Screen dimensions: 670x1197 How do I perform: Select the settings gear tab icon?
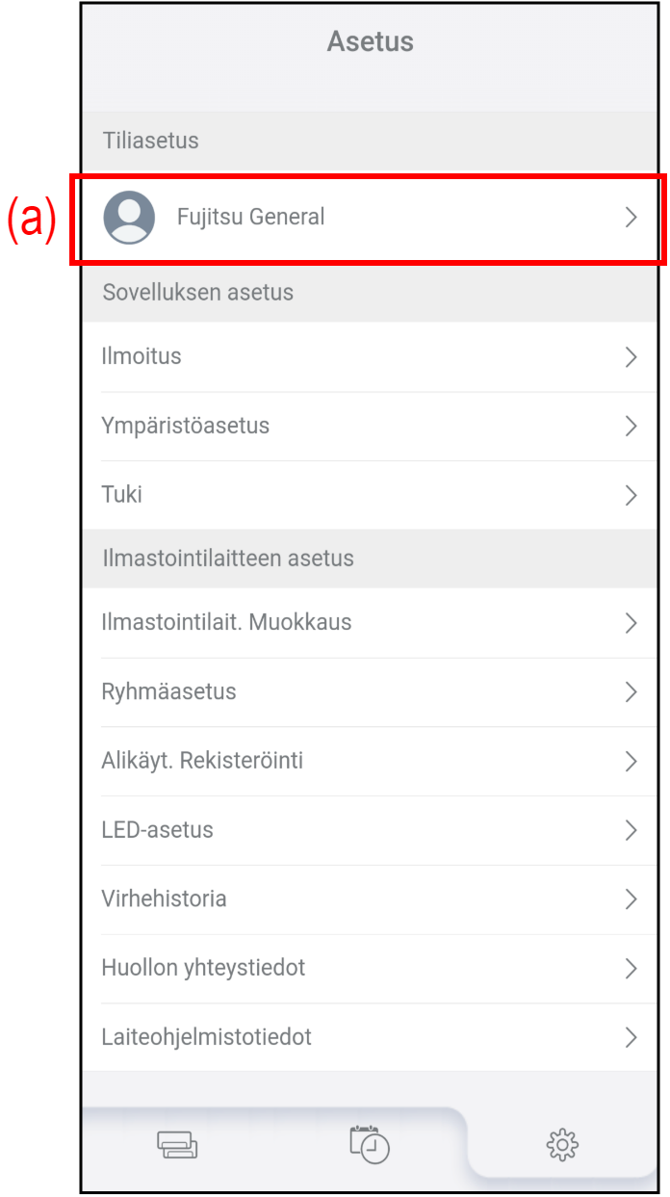click(x=562, y=1145)
